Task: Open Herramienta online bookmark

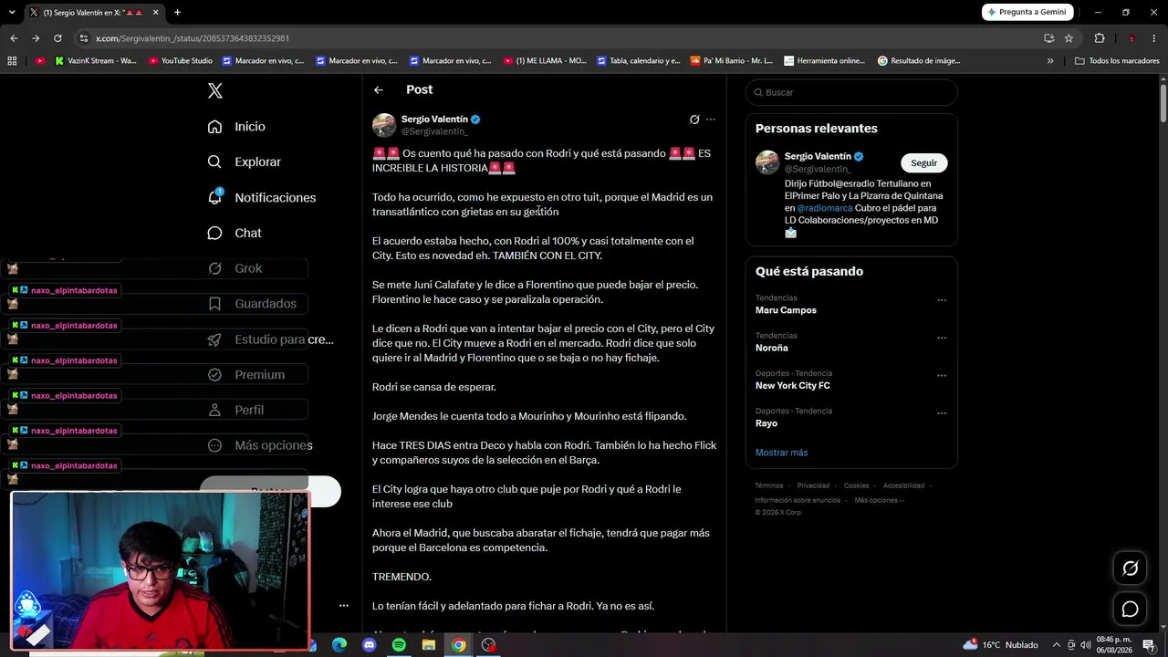Action: coord(824,61)
